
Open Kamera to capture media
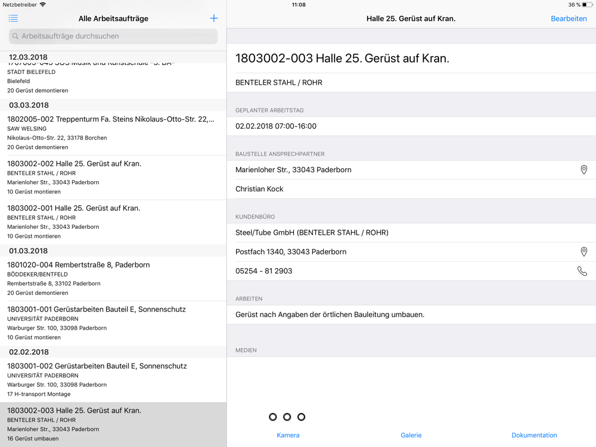tap(288, 435)
